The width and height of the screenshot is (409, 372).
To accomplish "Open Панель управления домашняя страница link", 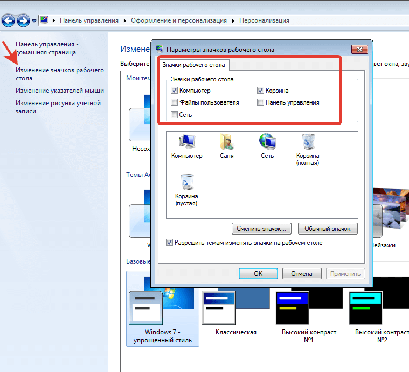I will click(47, 49).
